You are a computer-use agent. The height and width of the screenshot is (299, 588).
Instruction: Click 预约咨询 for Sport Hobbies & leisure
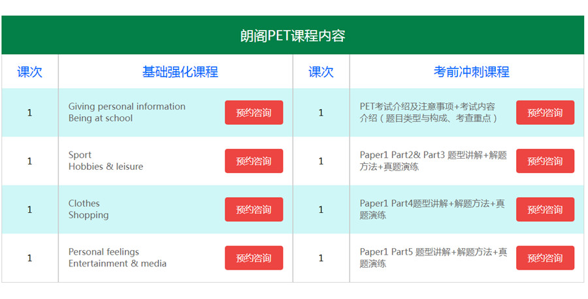point(253,161)
